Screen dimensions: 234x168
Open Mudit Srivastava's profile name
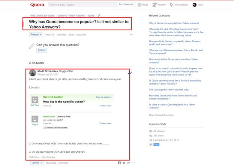click(x=48, y=71)
